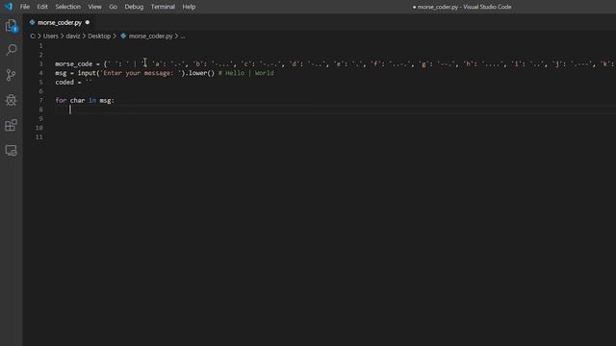Open the Selection menu
This screenshot has width=616, height=346.
[x=68, y=7]
